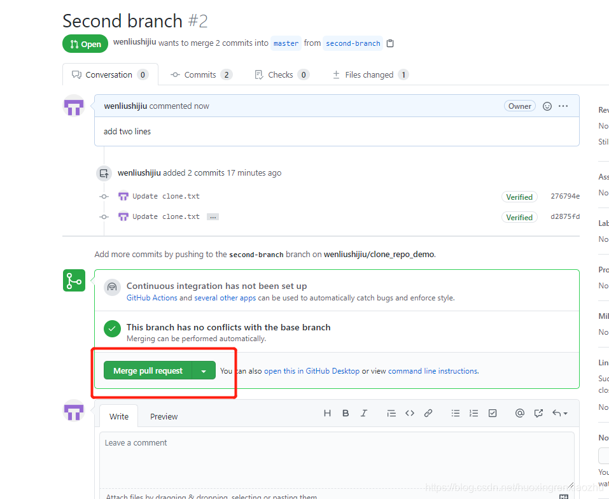Apply italic formatting in the comment editor
Image resolution: width=609 pixels, height=499 pixels.
click(363, 413)
